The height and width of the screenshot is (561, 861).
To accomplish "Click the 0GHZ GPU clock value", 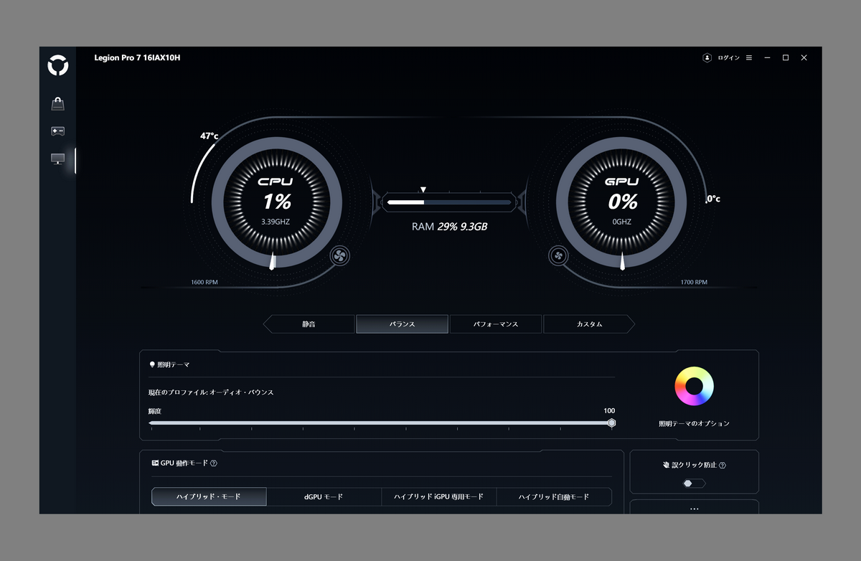I will click(622, 222).
